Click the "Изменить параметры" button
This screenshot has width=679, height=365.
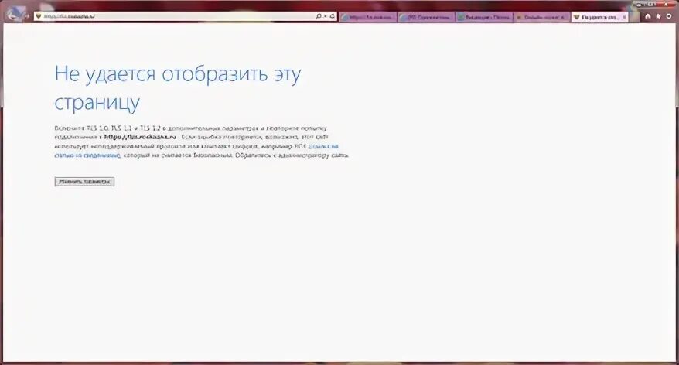[84, 182]
